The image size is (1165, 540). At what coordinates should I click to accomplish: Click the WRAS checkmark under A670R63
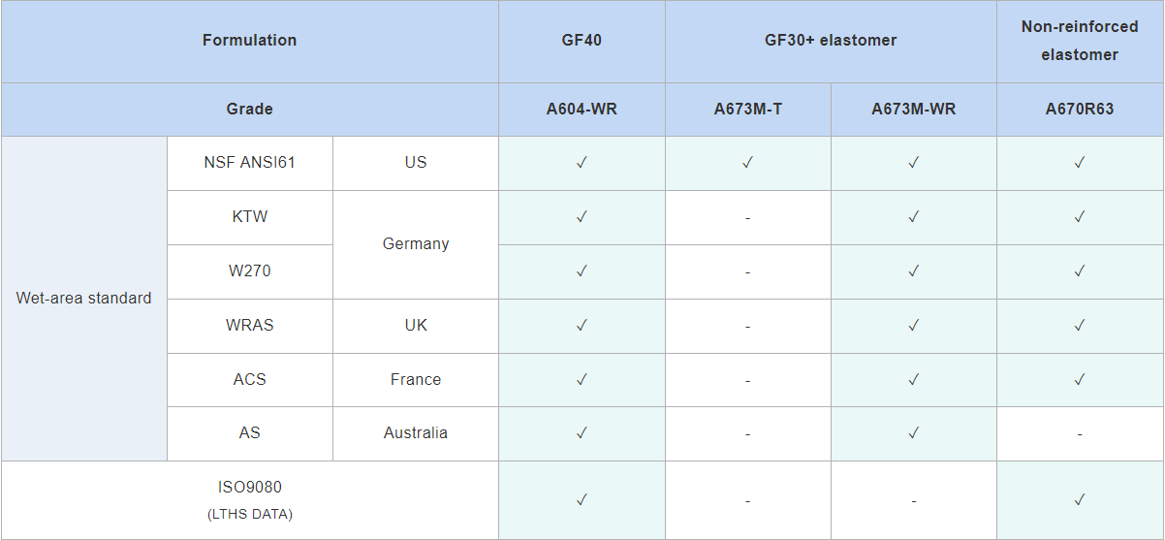(x=1079, y=326)
